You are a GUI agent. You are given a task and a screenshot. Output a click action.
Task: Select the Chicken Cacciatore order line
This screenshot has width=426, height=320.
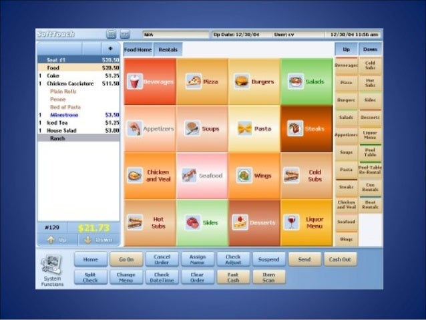(x=79, y=84)
